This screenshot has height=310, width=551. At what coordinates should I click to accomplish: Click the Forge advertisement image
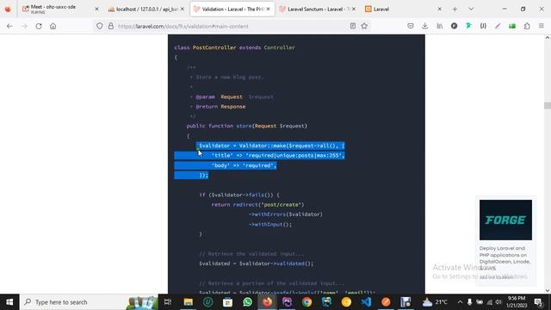pos(505,220)
